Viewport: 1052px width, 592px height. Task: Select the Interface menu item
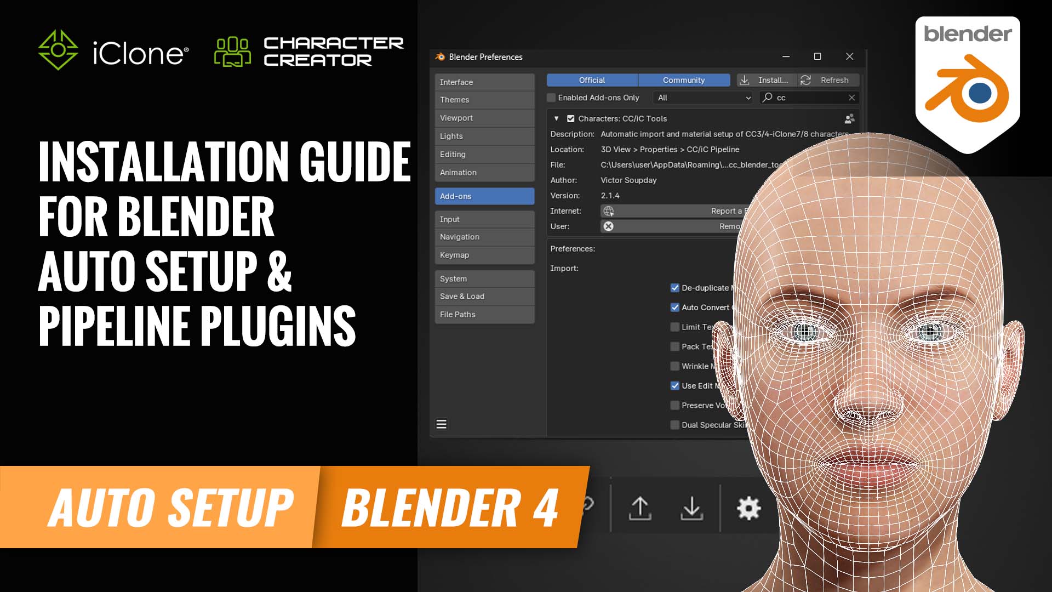pos(484,81)
